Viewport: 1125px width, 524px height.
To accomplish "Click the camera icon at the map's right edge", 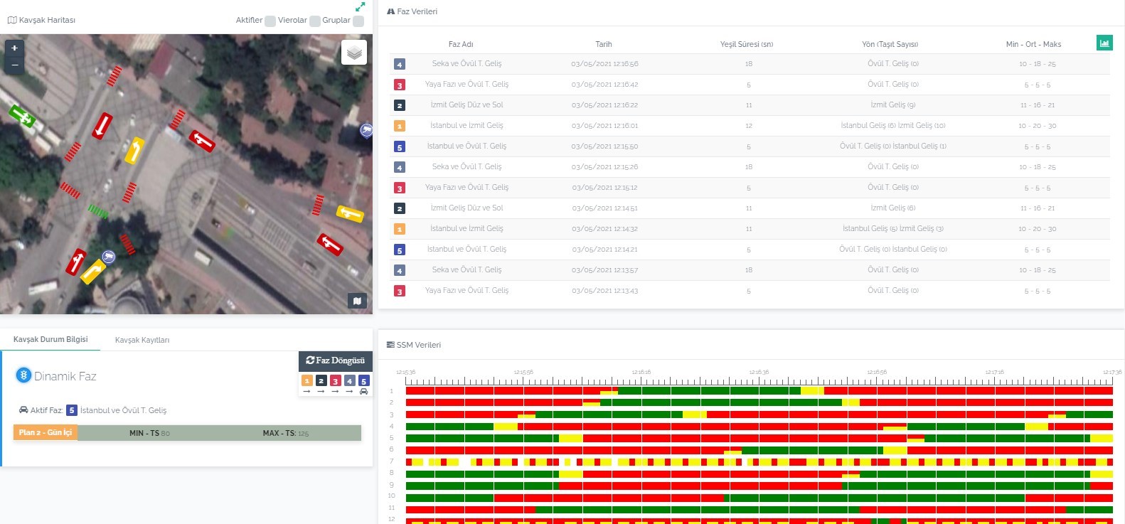I will point(366,130).
